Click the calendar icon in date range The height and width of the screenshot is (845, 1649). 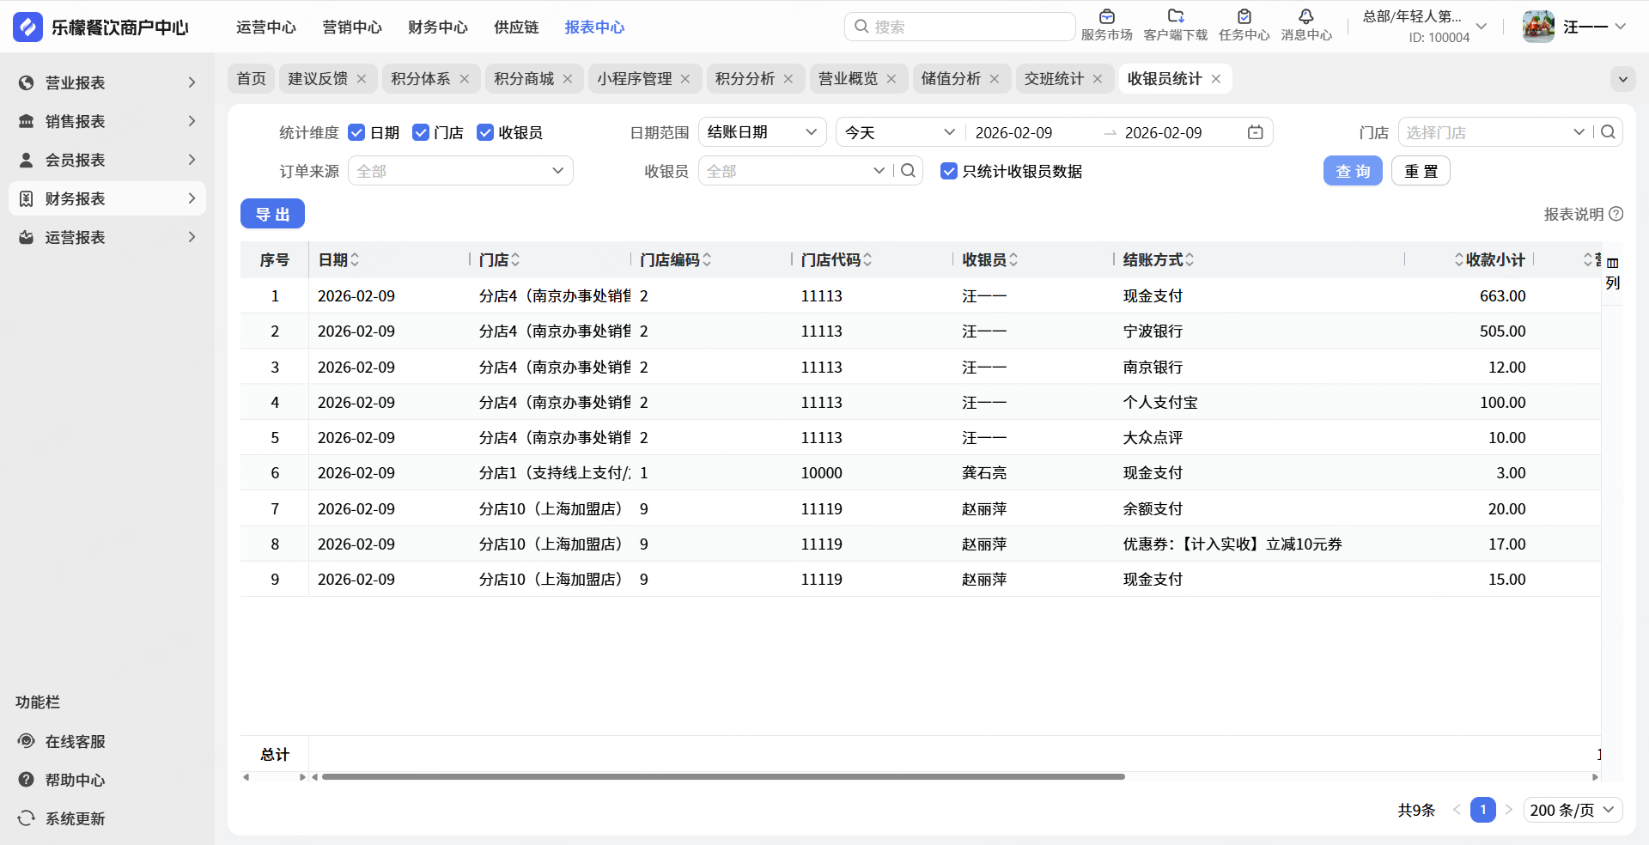(1255, 132)
